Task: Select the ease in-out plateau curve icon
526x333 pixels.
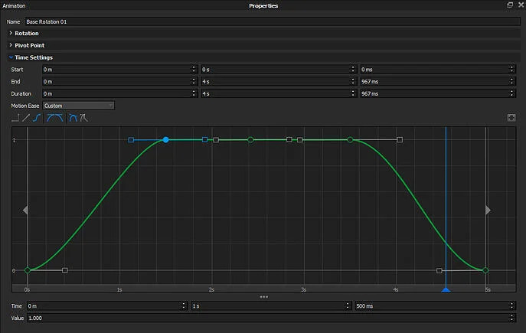Action: click(x=54, y=119)
